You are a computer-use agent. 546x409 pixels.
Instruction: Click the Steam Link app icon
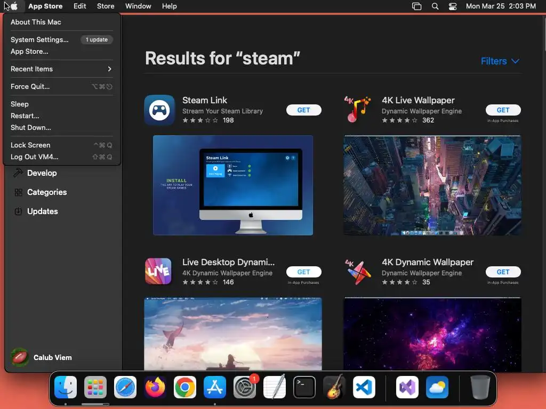[x=159, y=110]
